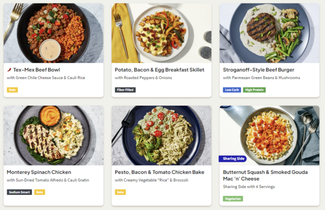Click the Monterey Spinach Chicken title
This screenshot has height=210, width=325.
point(39,172)
